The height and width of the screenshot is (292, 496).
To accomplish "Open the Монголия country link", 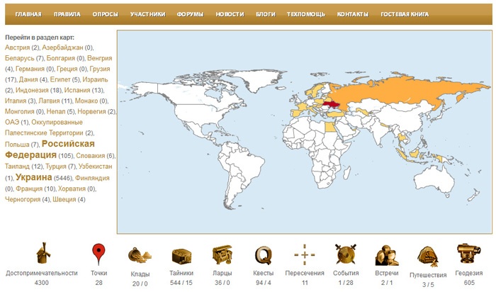I will pyautogui.click(x=20, y=111).
